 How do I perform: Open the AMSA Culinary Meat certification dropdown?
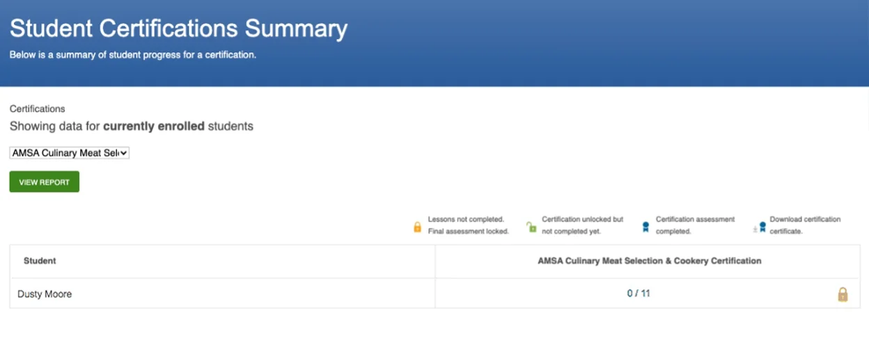[70, 152]
